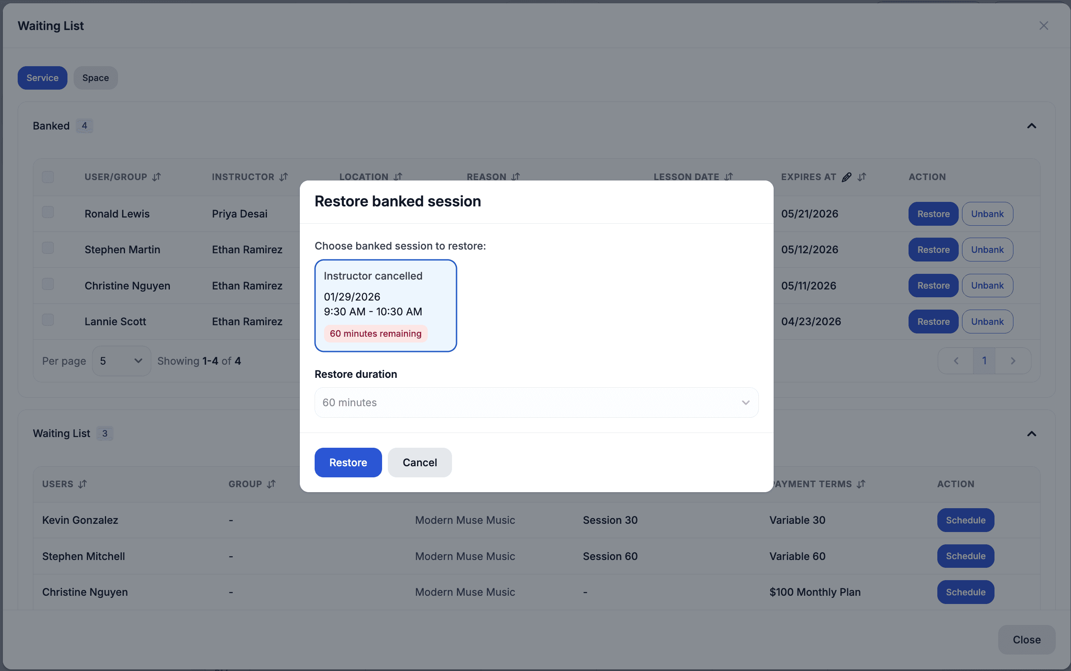
Task: Click the edit pencil icon beside Expires At
Action: [846, 177]
